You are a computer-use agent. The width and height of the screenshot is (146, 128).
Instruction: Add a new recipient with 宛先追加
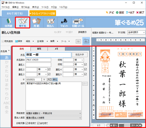pos(7,41)
